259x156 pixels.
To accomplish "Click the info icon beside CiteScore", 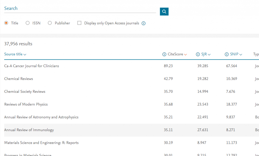I will click(x=164, y=54).
